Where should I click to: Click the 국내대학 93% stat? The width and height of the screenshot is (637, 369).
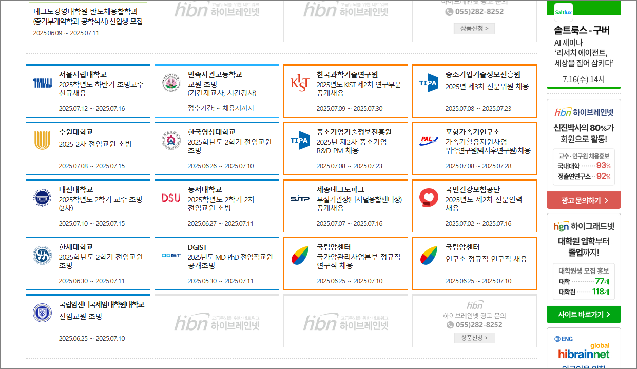point(584,166)
